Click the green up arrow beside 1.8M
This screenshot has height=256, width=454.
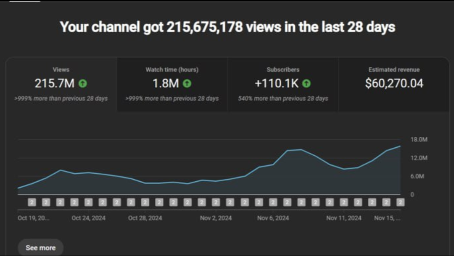(187, 84)
